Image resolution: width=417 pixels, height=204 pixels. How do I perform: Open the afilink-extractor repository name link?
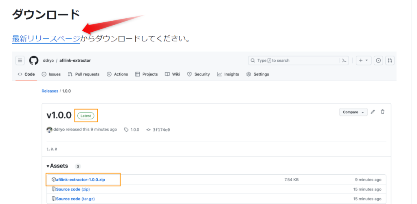click(75, 61)
